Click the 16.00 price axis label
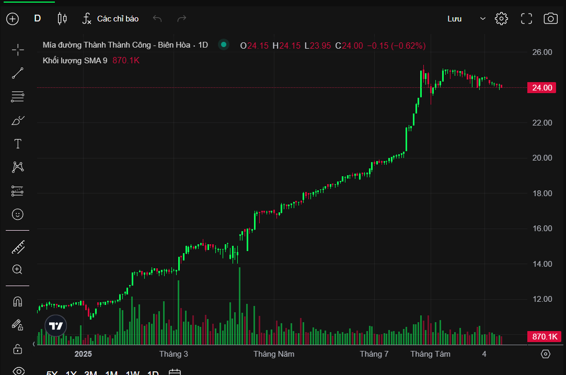Viewport: 566px width, 375px height. (542, 229)
